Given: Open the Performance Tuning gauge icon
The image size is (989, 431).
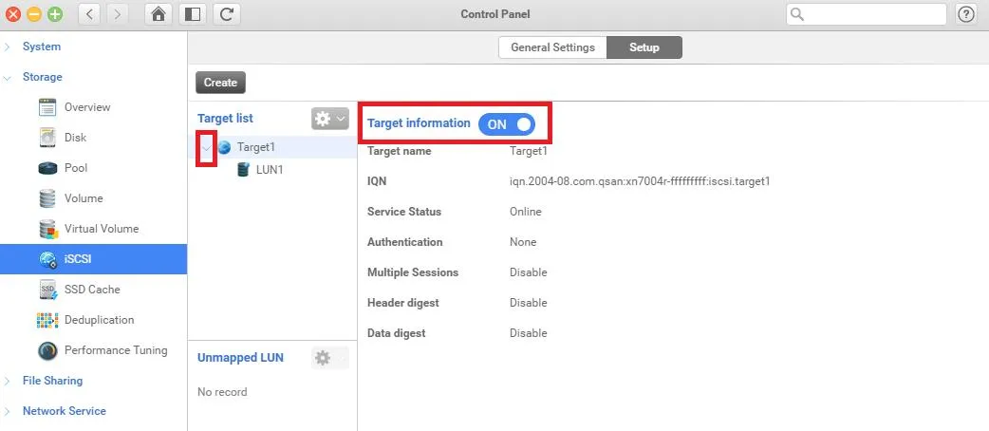Looking at the screenshot, I should click(x=47, y=350).
